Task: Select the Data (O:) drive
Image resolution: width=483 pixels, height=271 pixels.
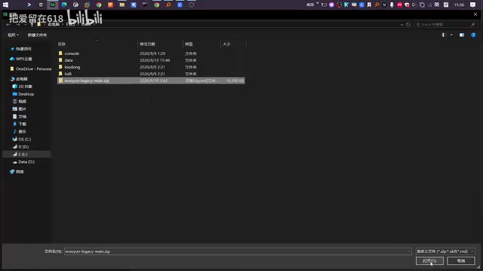Action: [26, 162]
